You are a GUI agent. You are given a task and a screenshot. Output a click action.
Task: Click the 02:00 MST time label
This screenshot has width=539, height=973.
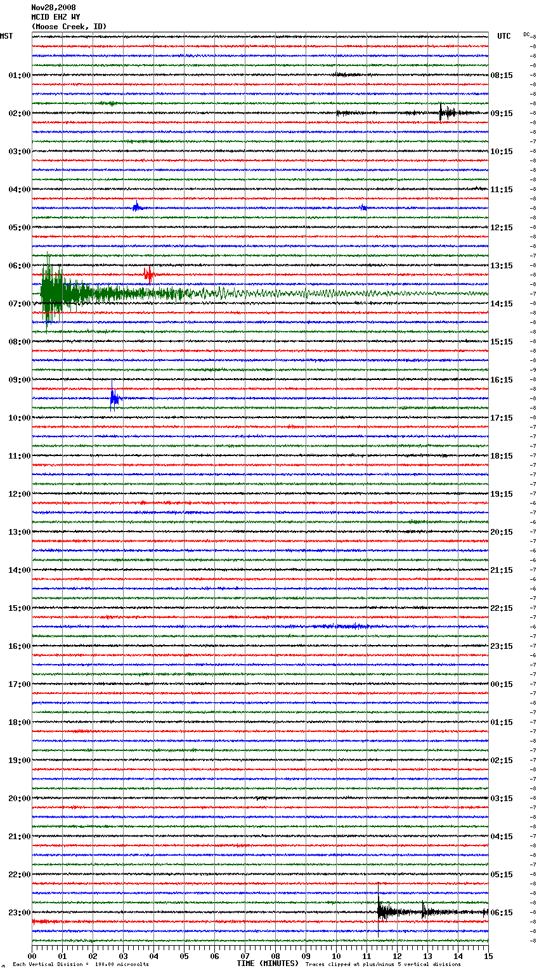pos(20,114)
